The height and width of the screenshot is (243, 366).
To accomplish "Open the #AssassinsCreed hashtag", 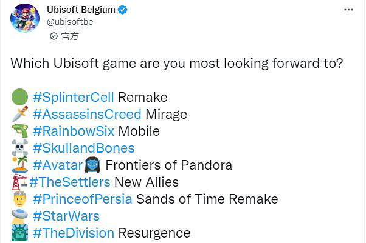I will click(87, 114).
